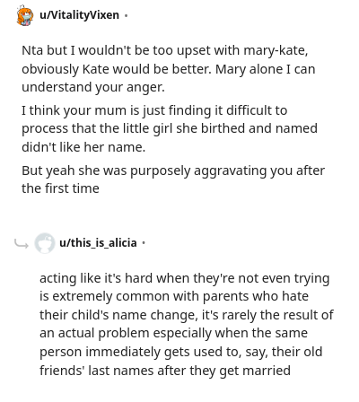The image size is (359, 402).
Task: Click the separator dot after u/VitalityVixen
Action: click(126, 15)
